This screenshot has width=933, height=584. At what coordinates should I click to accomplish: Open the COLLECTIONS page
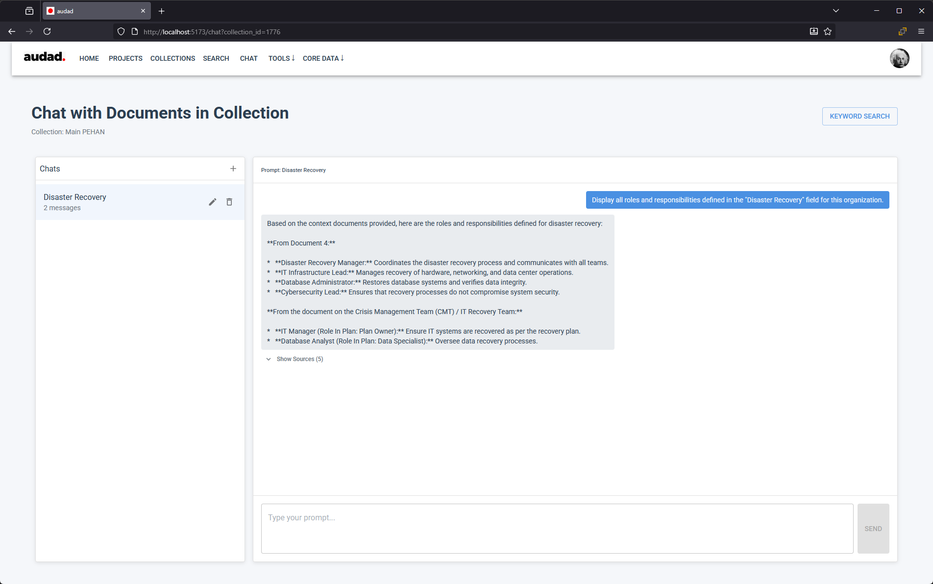[x=172, y=58]
